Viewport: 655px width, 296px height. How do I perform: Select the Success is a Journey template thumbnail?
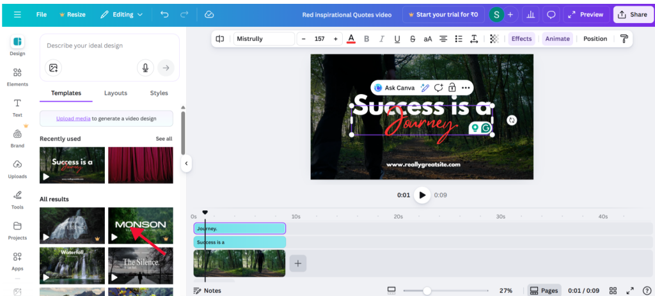click(72, 165)
